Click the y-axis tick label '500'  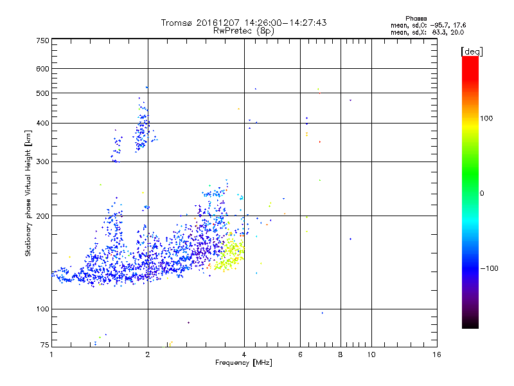tap(42, 93)
